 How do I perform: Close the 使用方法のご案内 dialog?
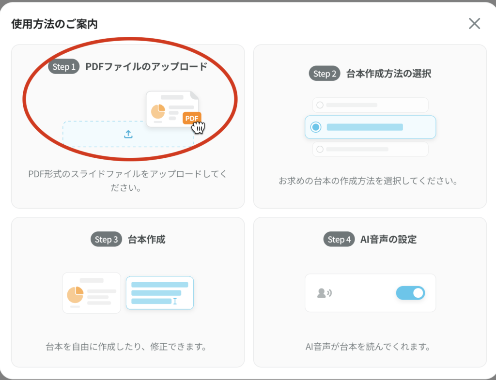tap(474, 23)
